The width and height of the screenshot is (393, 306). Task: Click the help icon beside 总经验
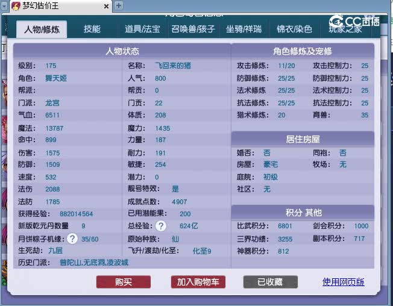click(161, 226)
